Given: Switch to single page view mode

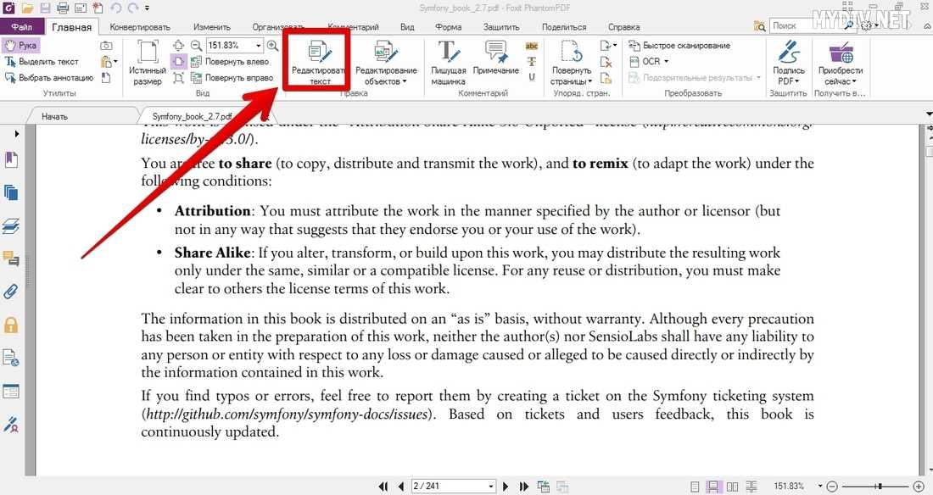Looking at the screenshot, I should pyautogui.click(x=696, y=486).
